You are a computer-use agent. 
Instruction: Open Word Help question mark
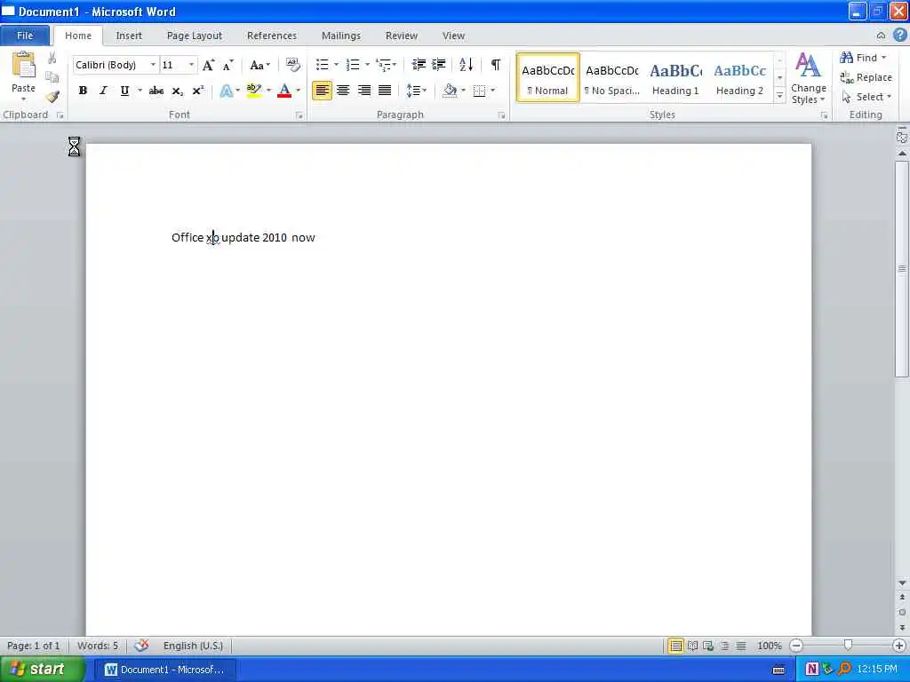899,35
